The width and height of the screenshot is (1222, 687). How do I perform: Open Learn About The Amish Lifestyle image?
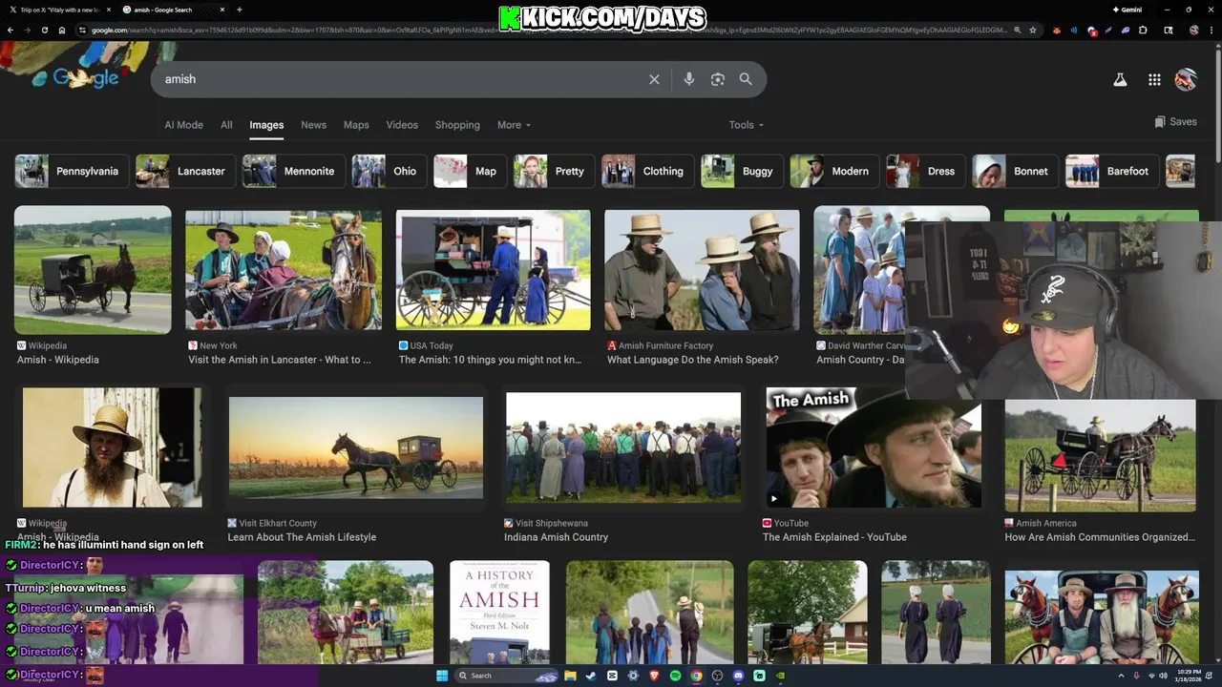pos(356,448)
